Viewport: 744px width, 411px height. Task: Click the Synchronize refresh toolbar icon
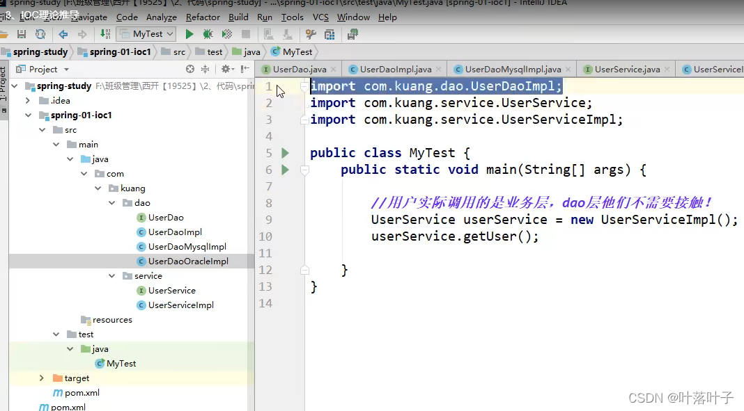(40, 34)
